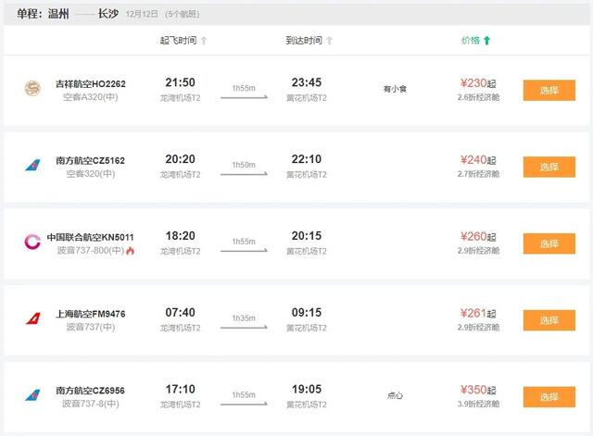593x436 pixels.
Task: Select the 吉祥航空HO2262 flight at ¥230
Action: point(542,90)
